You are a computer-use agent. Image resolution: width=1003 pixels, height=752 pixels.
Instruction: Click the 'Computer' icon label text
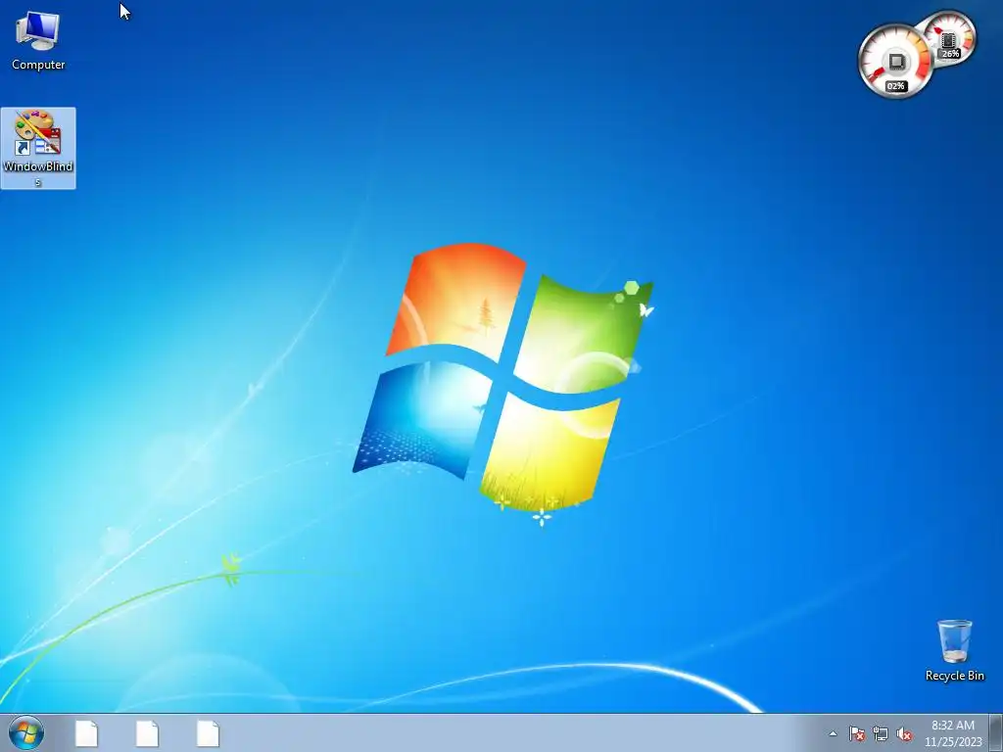pos(38,65)
